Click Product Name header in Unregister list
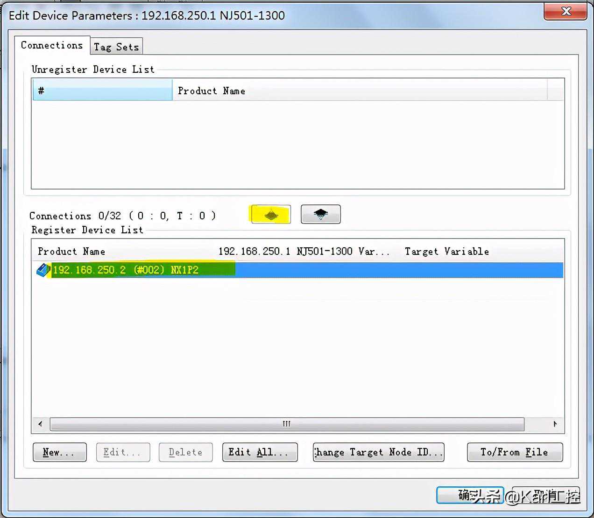The width and height of the screenshot is (594, 518). 211,91
